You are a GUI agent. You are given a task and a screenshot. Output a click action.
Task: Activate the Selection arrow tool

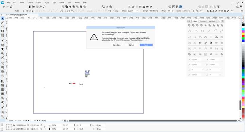coord(2,19)
